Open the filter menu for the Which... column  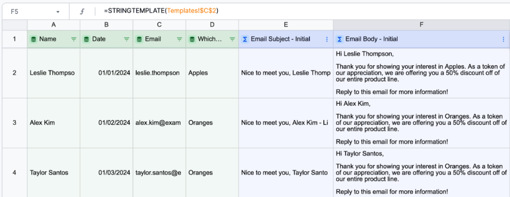click(x=232, y=39)
